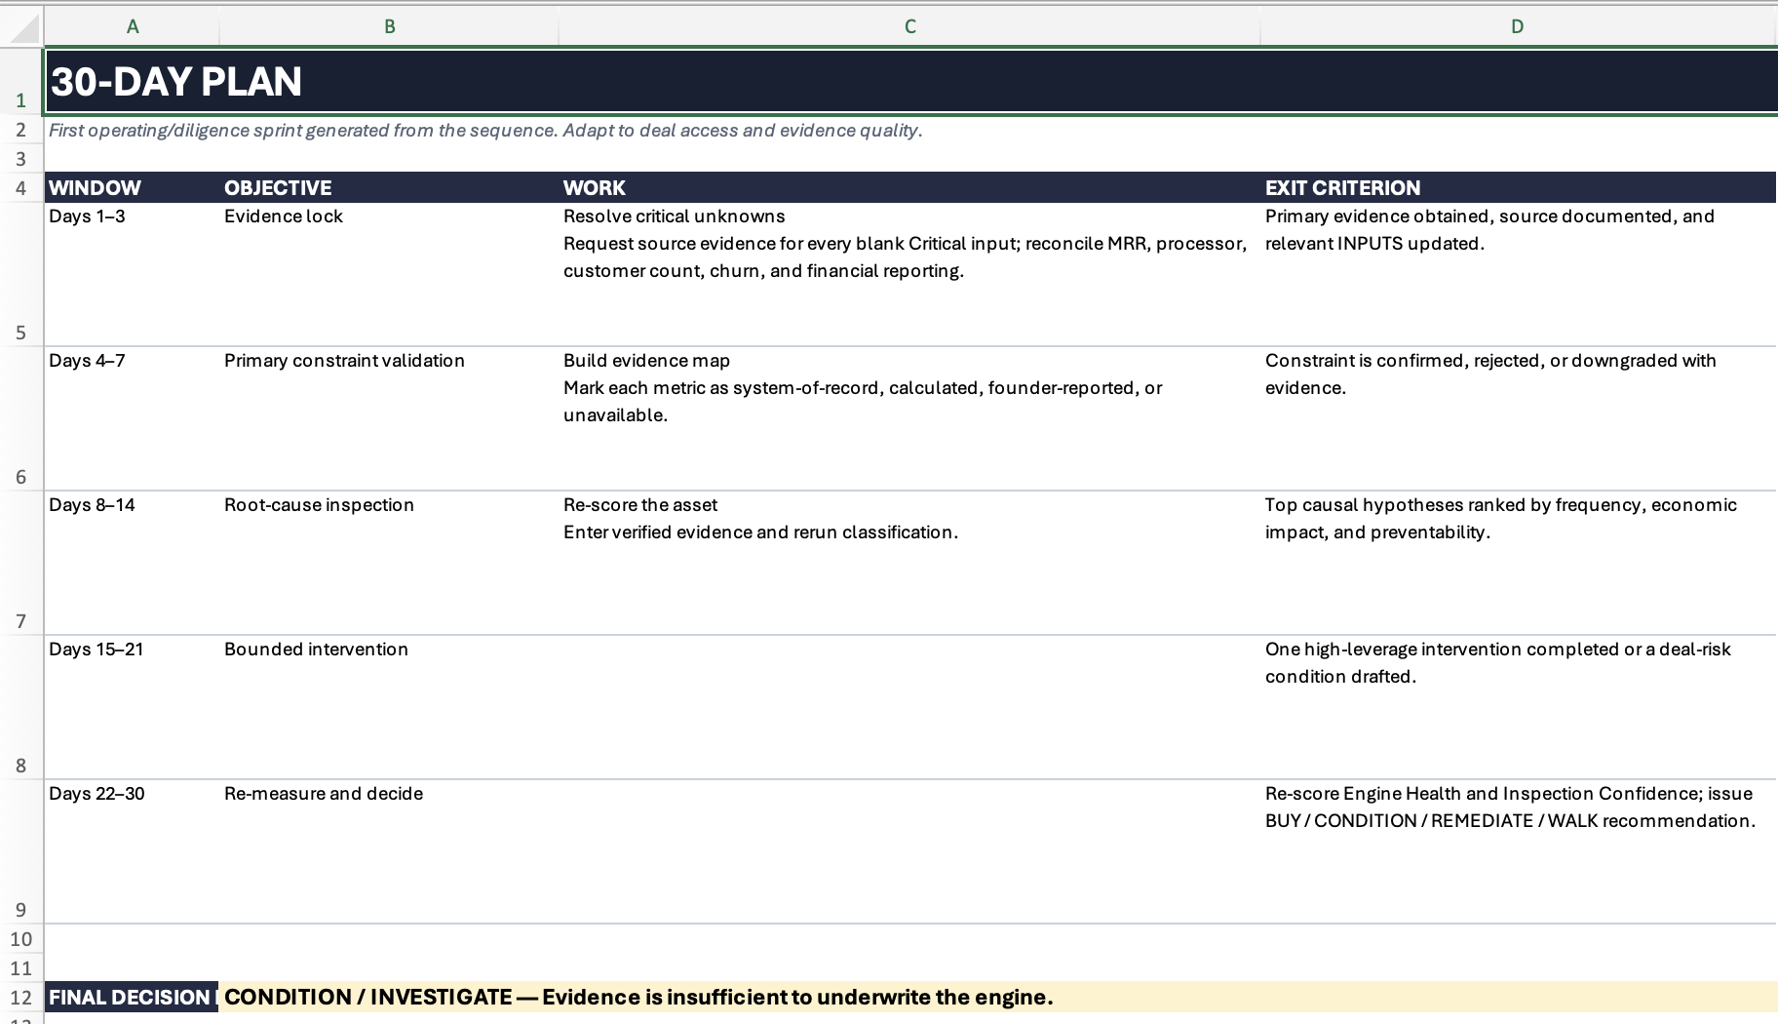Click 'Resolve critical unknowns' work cell
1778x1024 pixels.
[909, 274]
